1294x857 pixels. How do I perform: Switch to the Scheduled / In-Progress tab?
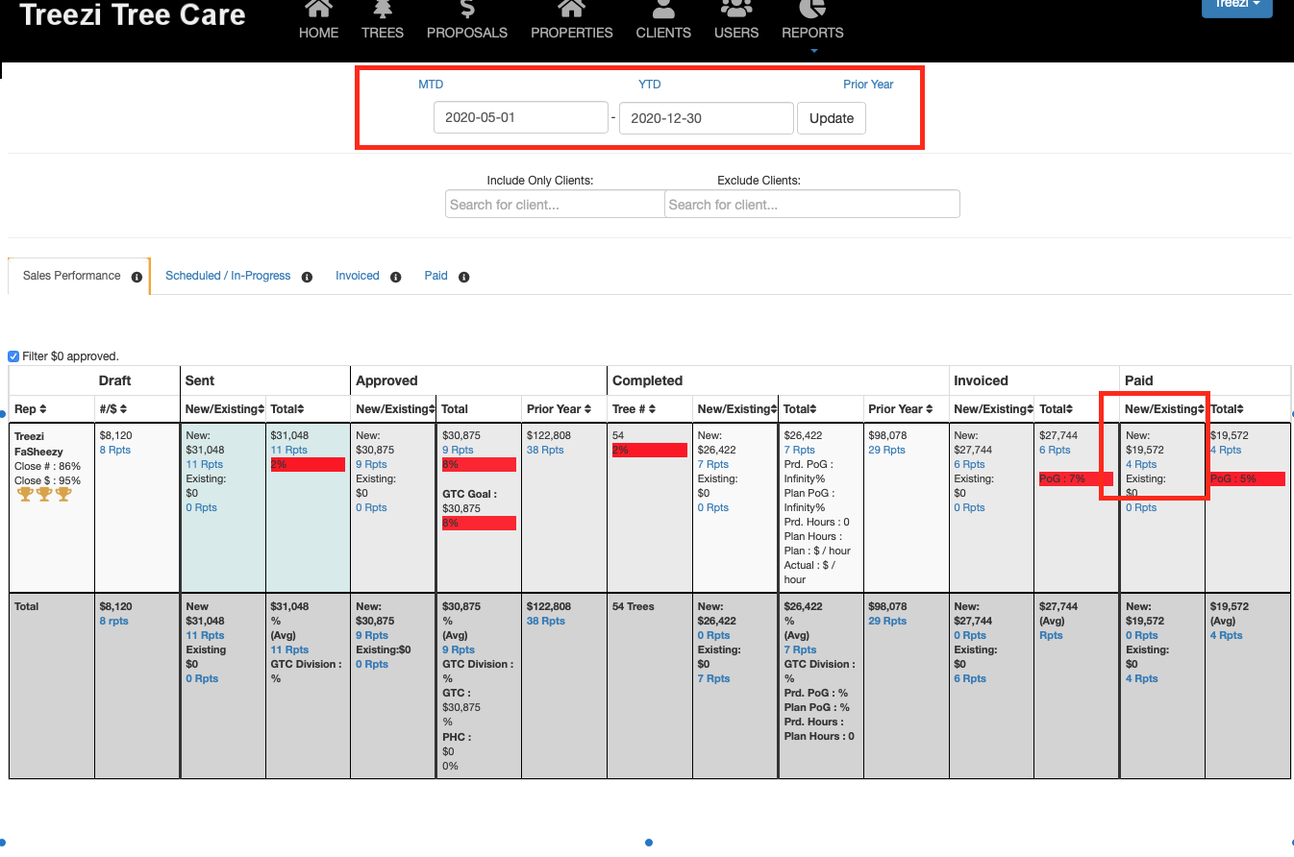228,276
